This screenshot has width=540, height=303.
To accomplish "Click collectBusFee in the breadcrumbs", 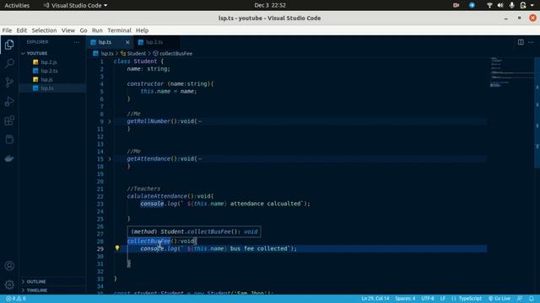I will point(176,54).
